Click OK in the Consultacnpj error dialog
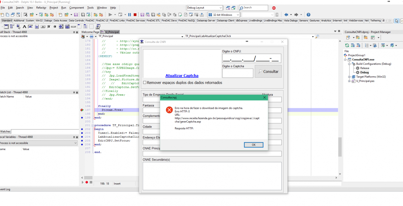The image size is (403, 206). click(x=253, y=145)
